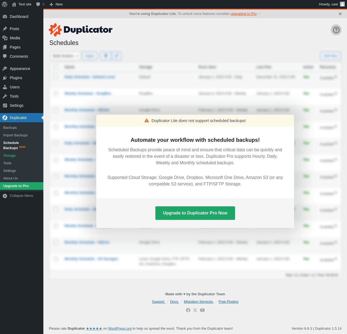The width and height of the screenshot is (347, 334).
Task: Click the Duplicator gear icon in sidebar
Action: coord(5,118)
